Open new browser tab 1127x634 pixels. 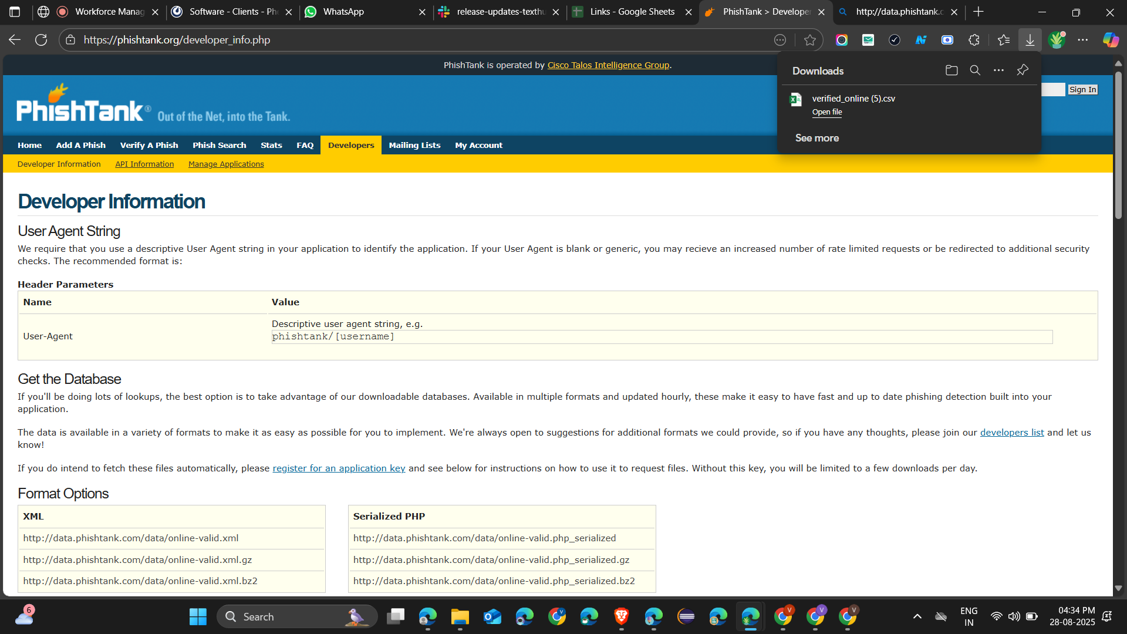(978, 12)
